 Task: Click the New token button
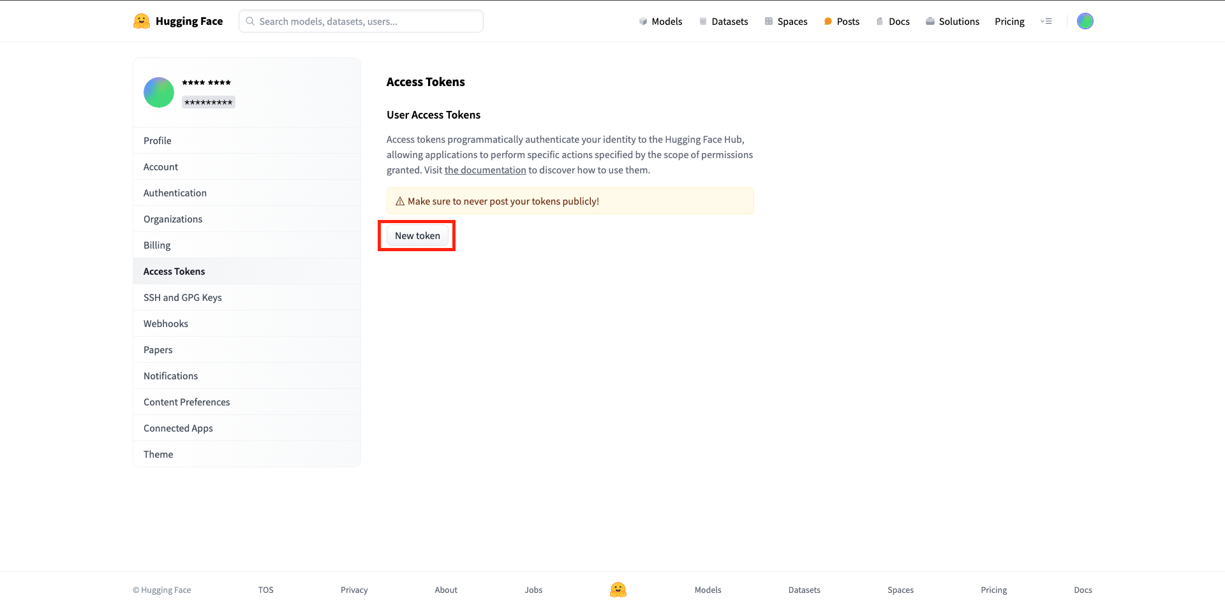point(417,235)
